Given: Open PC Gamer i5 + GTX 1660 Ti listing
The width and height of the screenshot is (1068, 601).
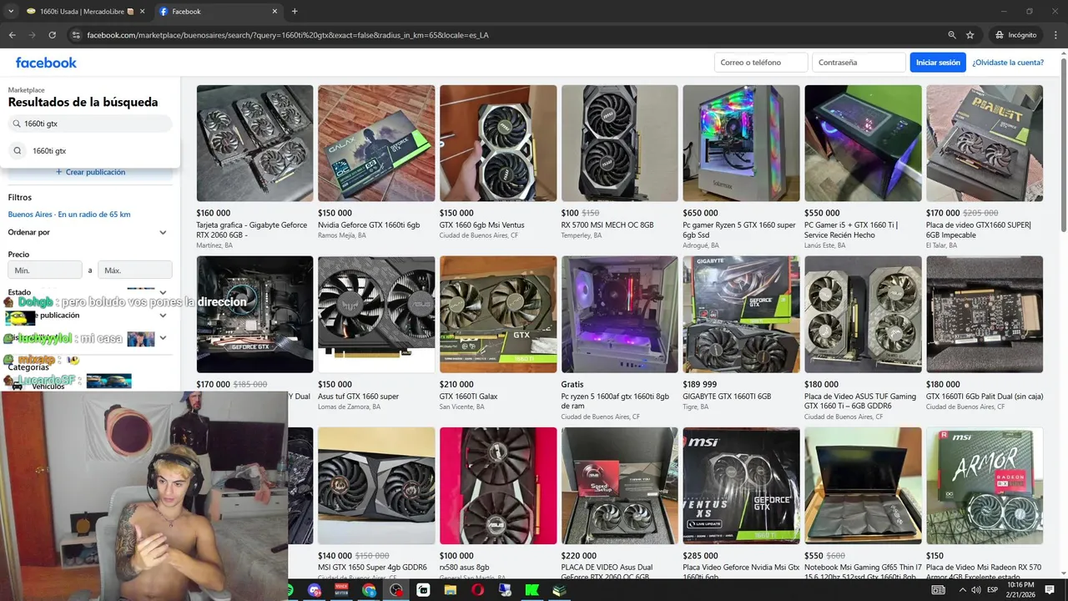Looking at the screenshot, I should pyautogui.click(x=863, y=167).
